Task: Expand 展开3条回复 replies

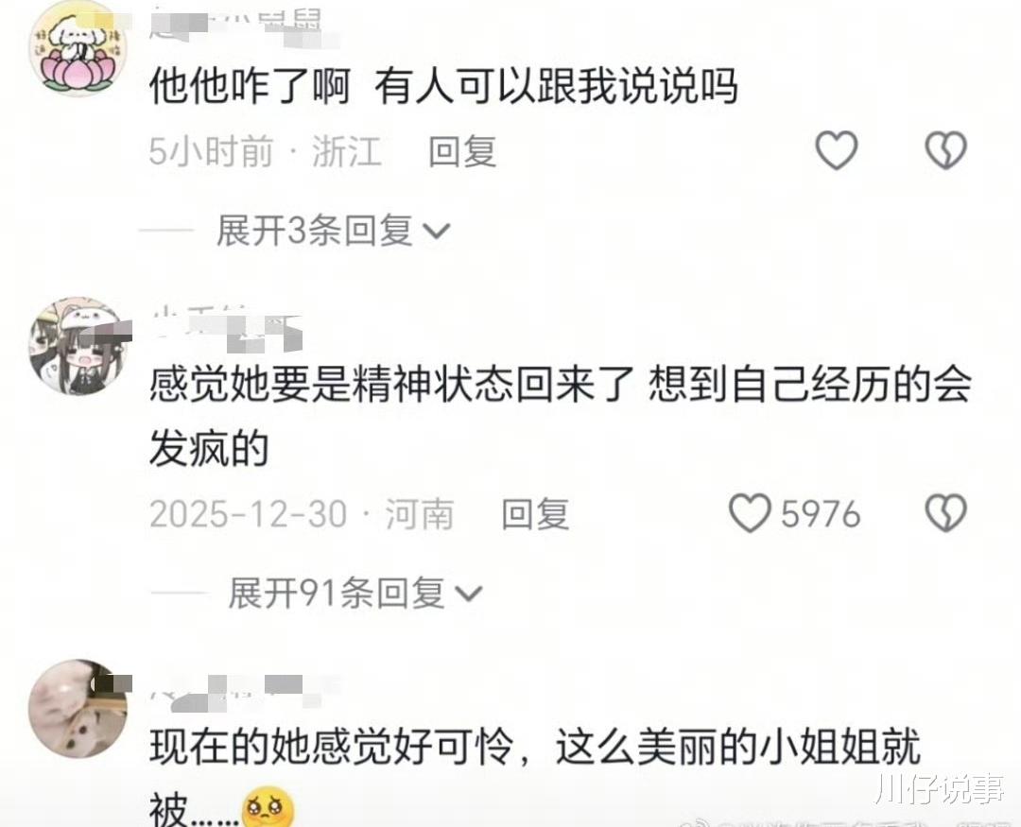Action: [x=315, y=231]
